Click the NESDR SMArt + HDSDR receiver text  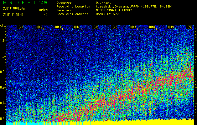(116, 10)
